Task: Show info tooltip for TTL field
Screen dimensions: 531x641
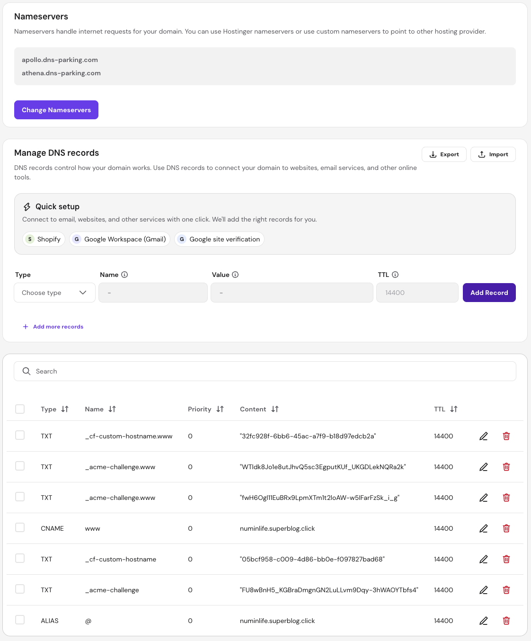Action: pos(395,275)
